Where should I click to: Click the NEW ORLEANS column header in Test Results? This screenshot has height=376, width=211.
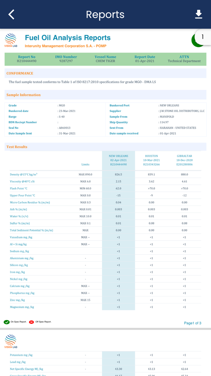[118, 160]
